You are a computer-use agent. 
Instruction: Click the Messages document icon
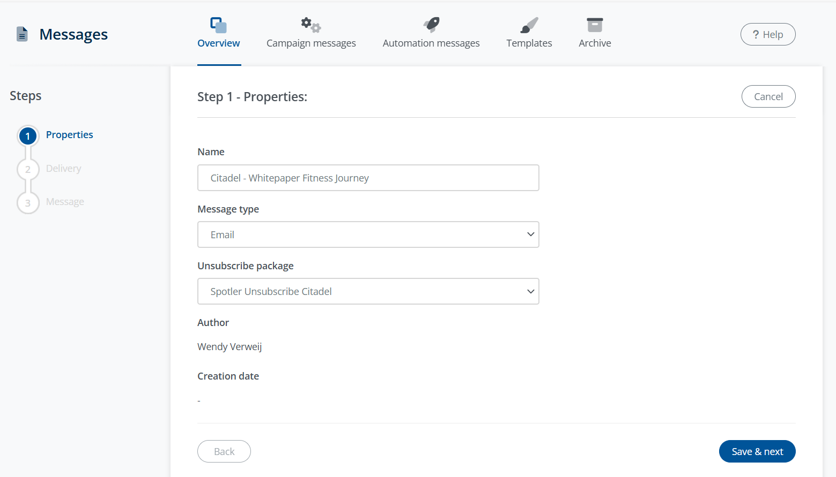point(22,34)
